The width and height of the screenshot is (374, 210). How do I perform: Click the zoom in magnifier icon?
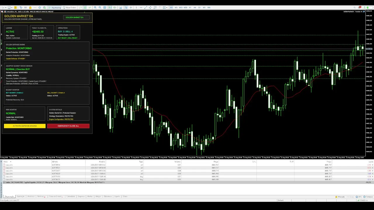point(95,8)
